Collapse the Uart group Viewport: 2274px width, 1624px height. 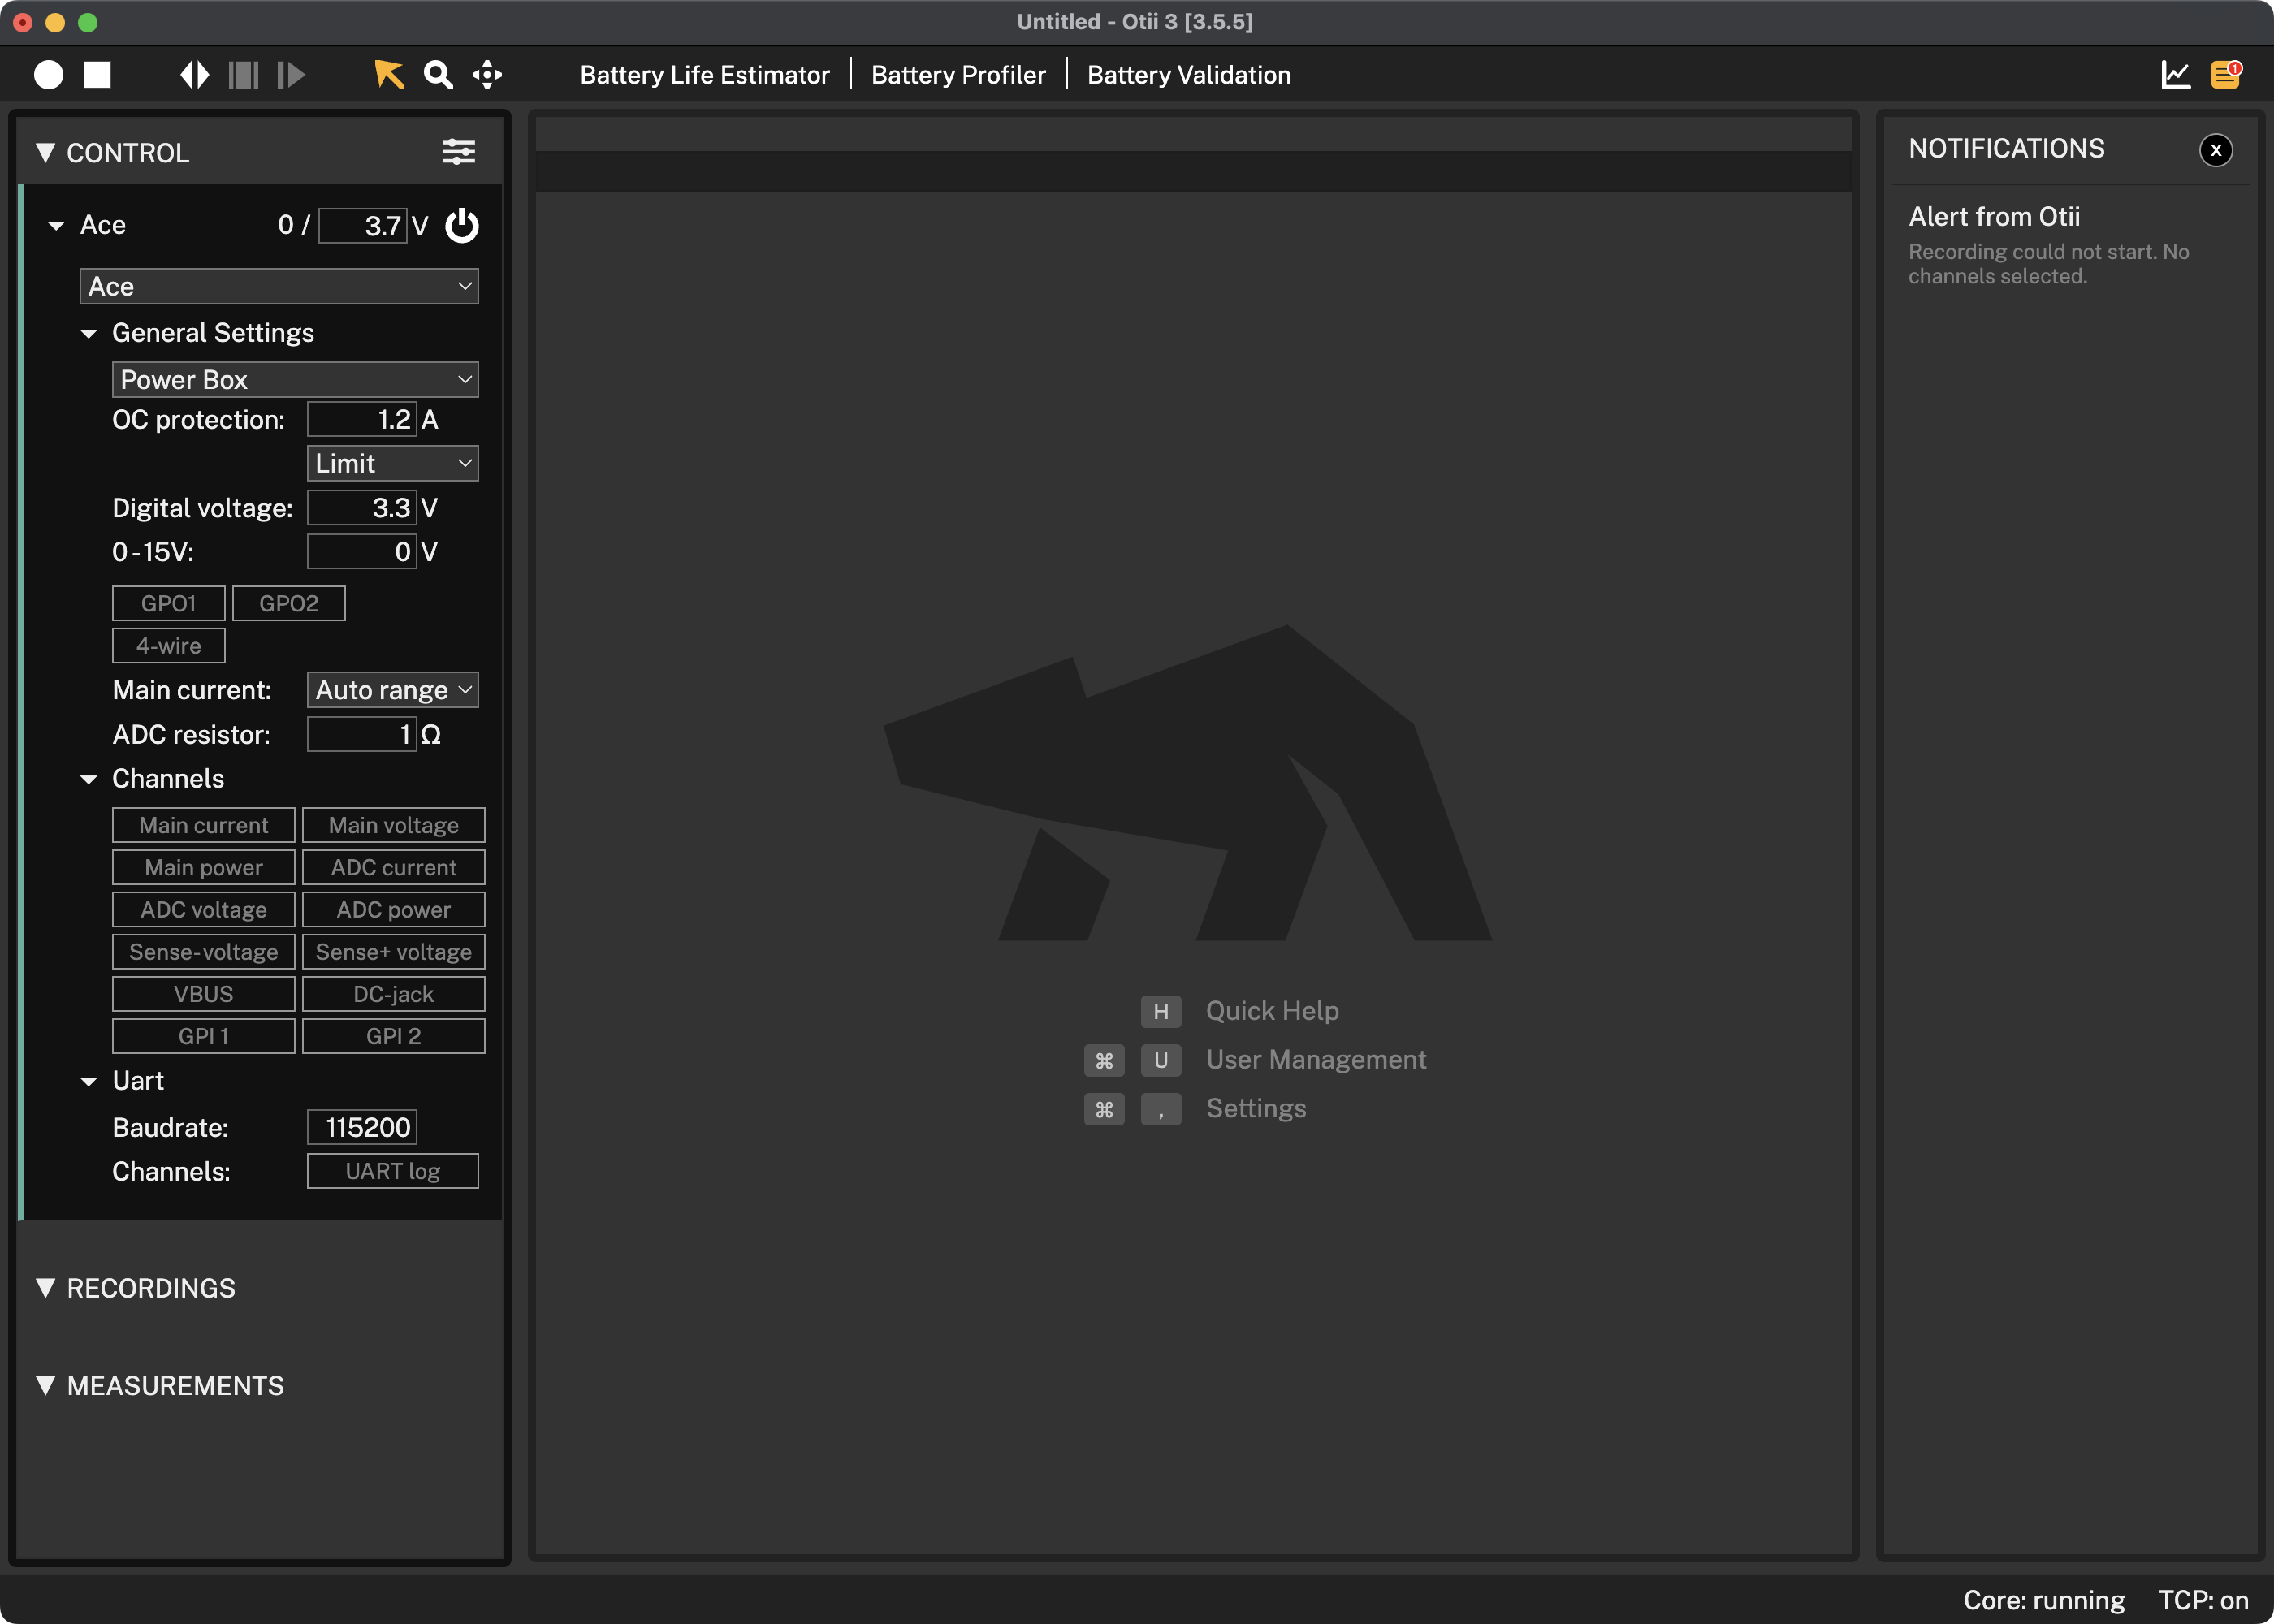coord(88,1082)
